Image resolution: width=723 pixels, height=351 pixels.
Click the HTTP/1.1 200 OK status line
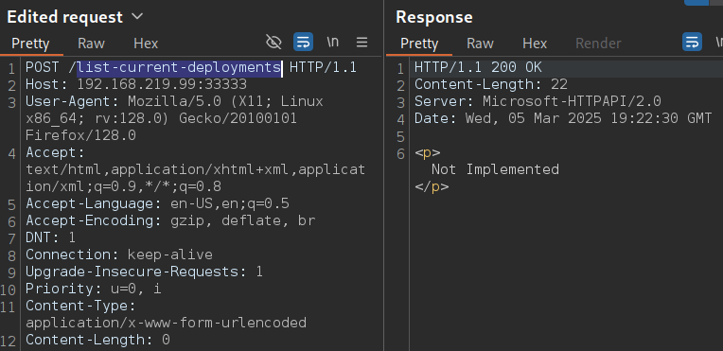tap(478, 68)
